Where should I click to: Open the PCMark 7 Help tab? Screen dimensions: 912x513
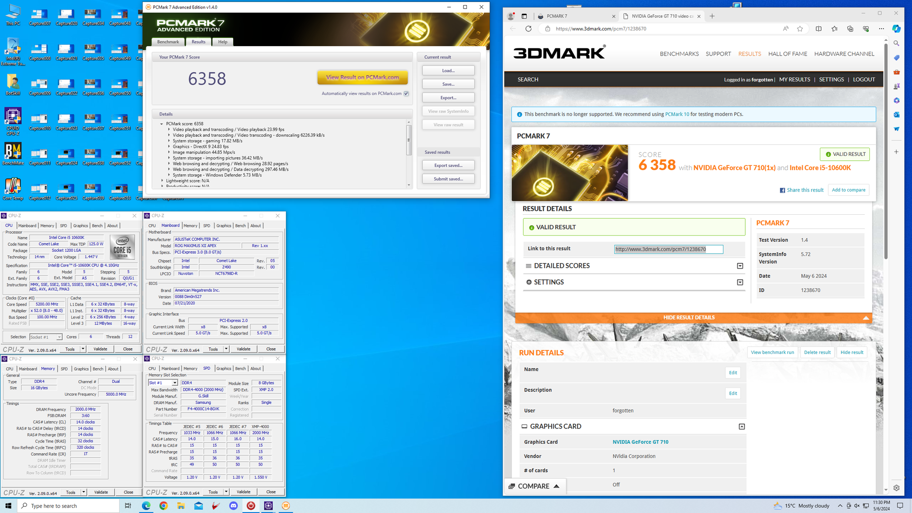(x=223, y=42)
